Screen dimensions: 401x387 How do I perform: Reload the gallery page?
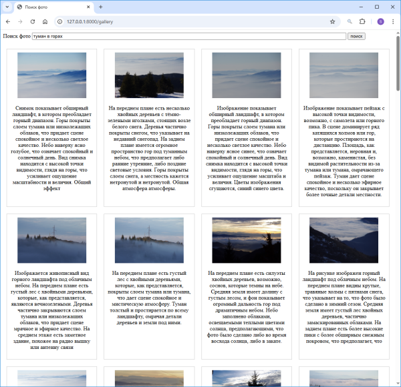31,21
